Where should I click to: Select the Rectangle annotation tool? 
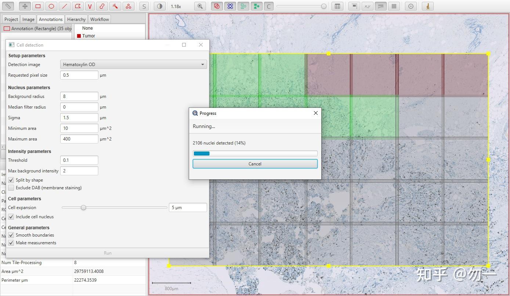point(38,6)
